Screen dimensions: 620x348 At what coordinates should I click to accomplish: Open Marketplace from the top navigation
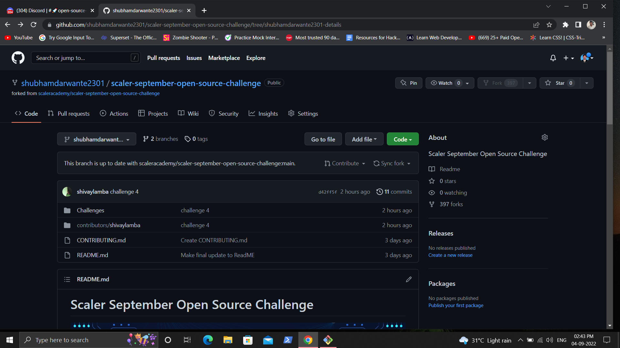coord(224,58)
